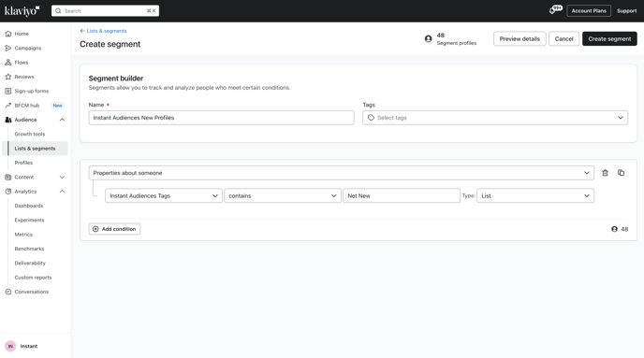Open the Instant Audiences Tags dropdown

tap(164, 195)
